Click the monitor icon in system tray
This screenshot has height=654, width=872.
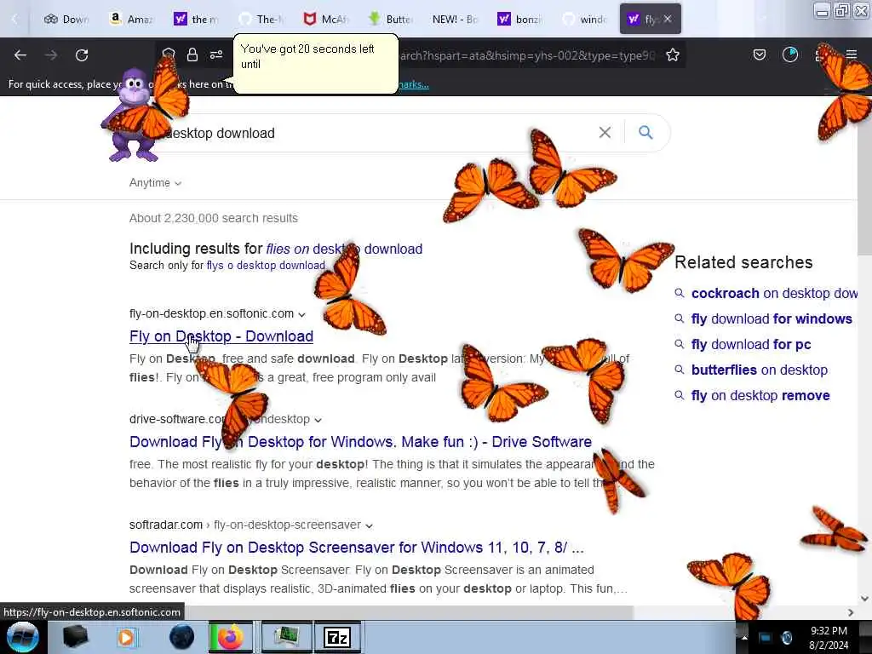click(x=766, y=637)
